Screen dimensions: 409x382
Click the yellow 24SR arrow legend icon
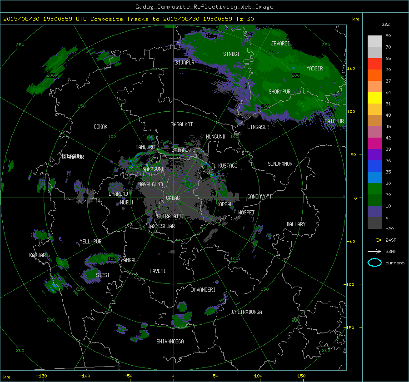click(x=374, y=240)
